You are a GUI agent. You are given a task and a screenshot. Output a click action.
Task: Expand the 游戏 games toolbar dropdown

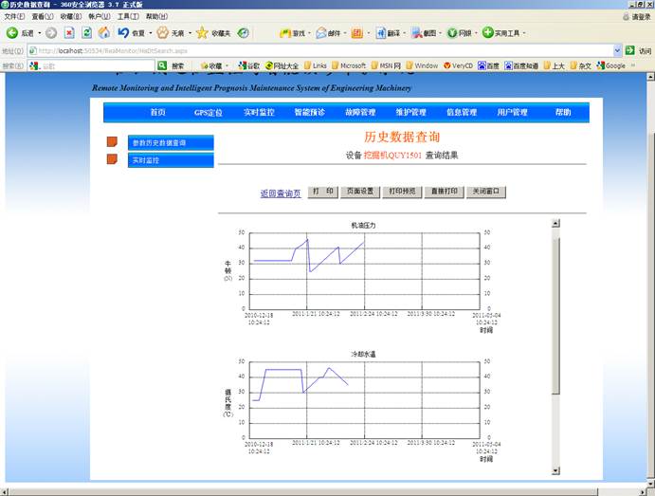coord(311,33)
